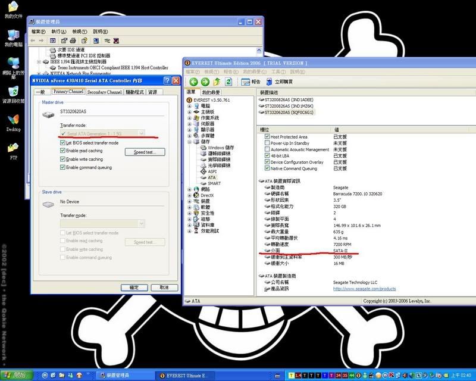Switch to 裝置管理員 taskbar button
476x381 pixels.
126,376
